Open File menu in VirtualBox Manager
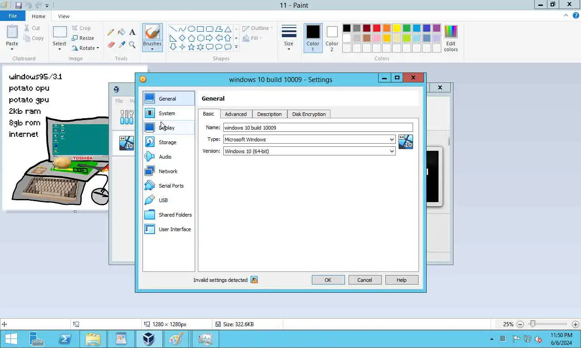This screenshot has width=581, height=348. point(119,101)
